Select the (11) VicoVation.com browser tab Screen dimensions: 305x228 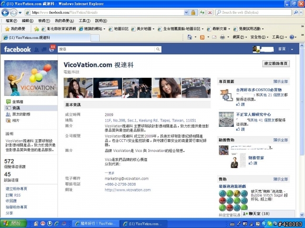[46, 38]
